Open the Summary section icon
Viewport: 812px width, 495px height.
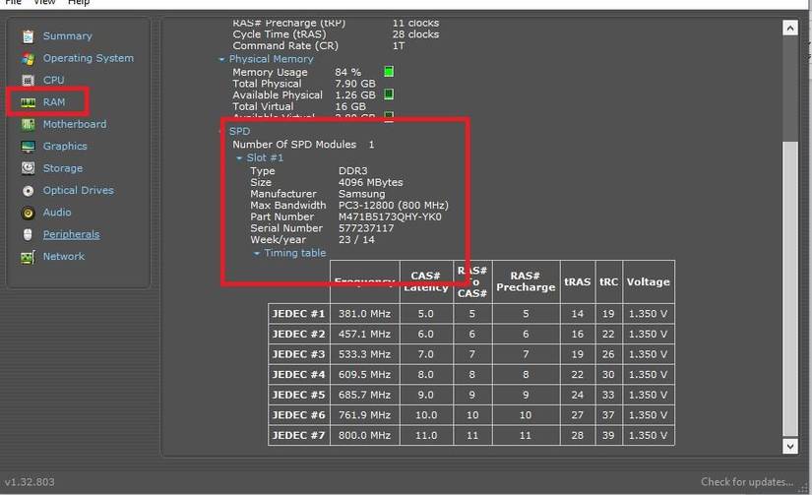27,36
